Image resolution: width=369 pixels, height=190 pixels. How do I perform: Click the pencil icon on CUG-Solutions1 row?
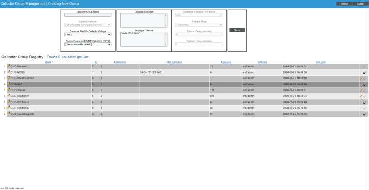click(x=361, y=96)
